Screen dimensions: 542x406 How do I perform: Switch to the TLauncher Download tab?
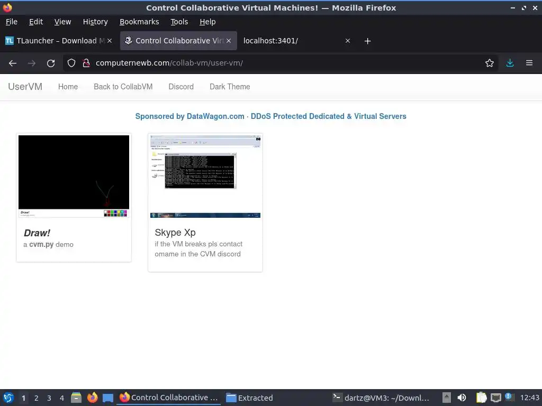pos(59,41)
